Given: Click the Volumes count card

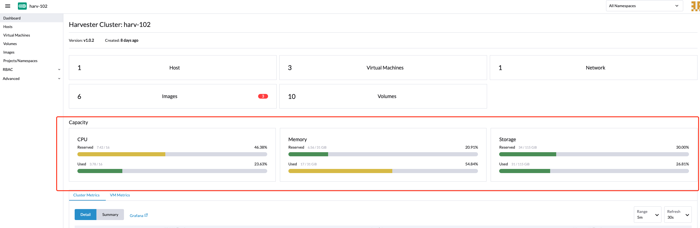Looking at the screenshot, I should 383,96.
